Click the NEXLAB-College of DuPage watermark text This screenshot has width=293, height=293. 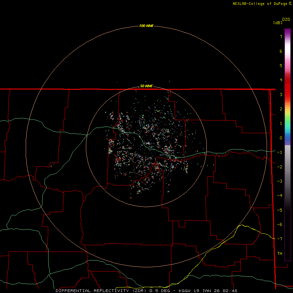click(260, 4)
